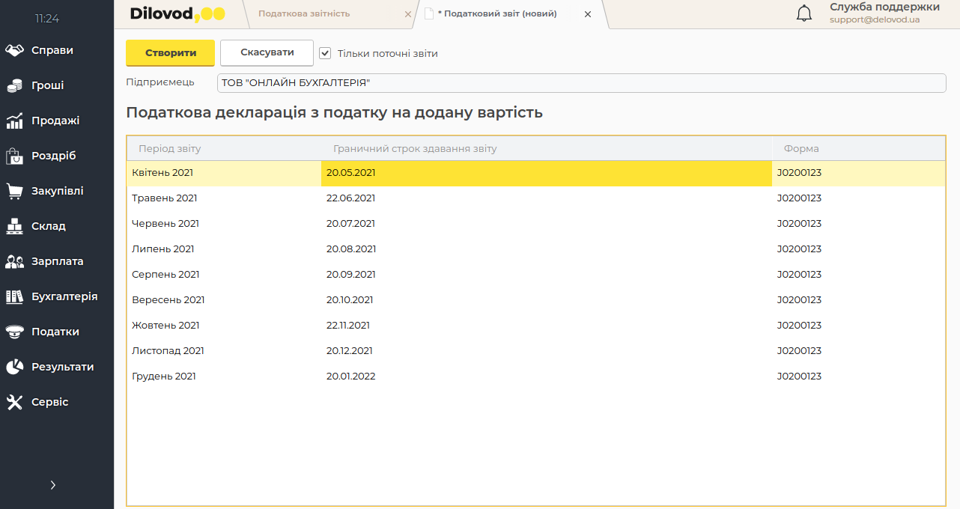This screenshot has width=960, height=509.
Task: Open the Справи section handshake icon
Action: coord(15,50)
